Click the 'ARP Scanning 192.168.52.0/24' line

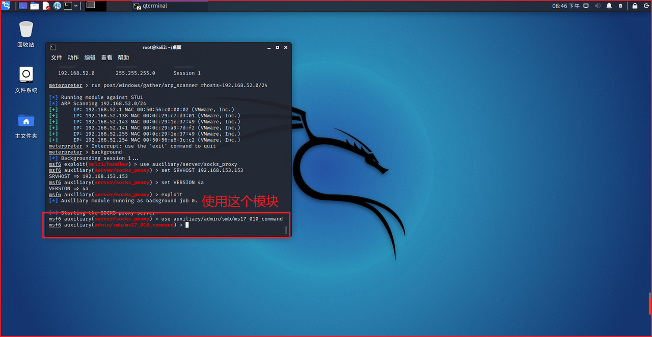(x=97, y=103)
